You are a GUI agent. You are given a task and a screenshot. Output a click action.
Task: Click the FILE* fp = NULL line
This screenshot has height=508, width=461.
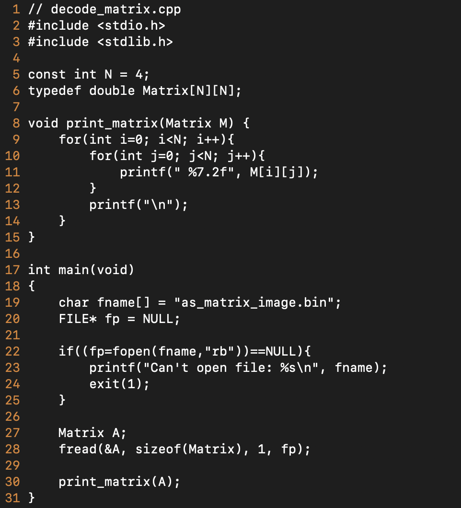(x=119, y=319)
